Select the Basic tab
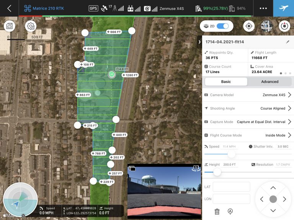This screenshot has width=294, height=220. point(226,82)
